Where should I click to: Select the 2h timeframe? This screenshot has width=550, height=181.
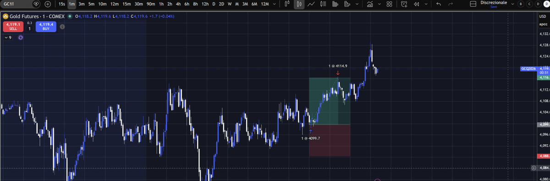click(x=170, y=4)
